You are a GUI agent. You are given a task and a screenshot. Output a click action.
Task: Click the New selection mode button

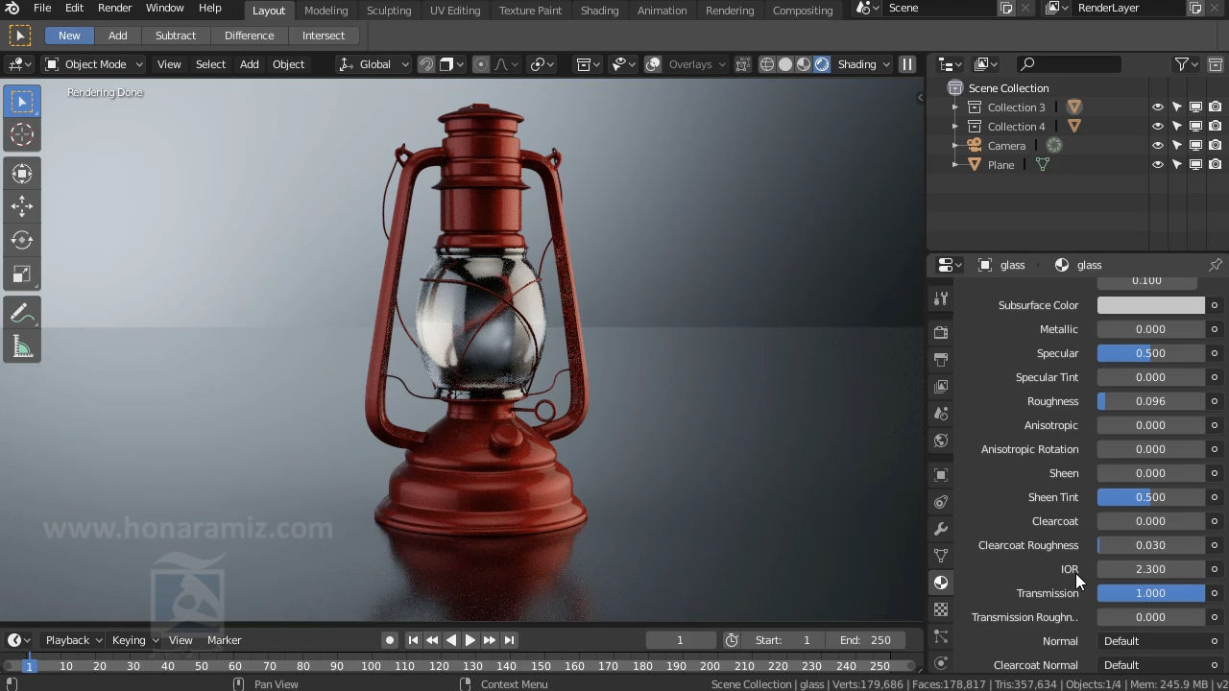(x=69, y=36)
